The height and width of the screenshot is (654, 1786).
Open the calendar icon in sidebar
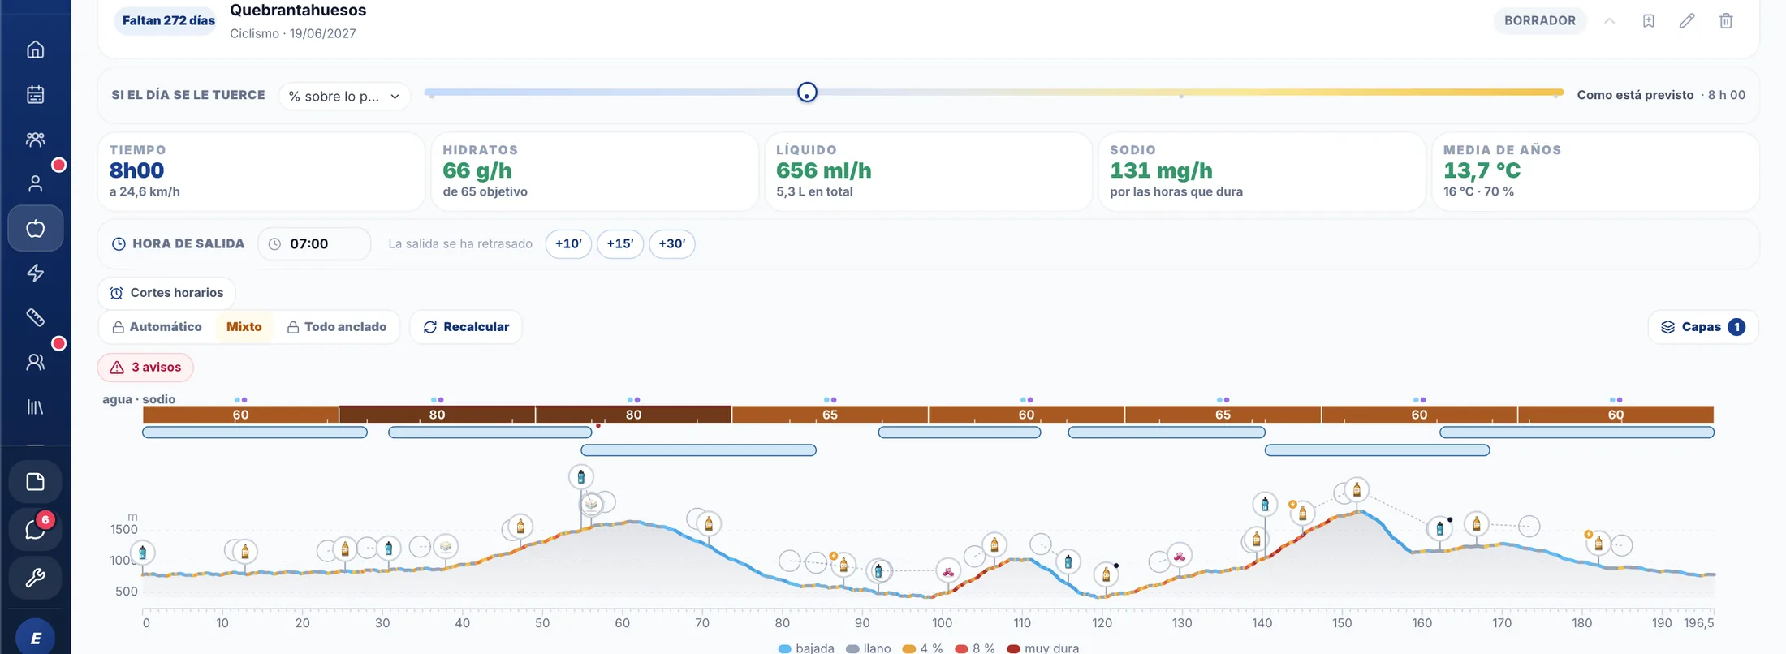pyautogui.click(x=36, y=94)
